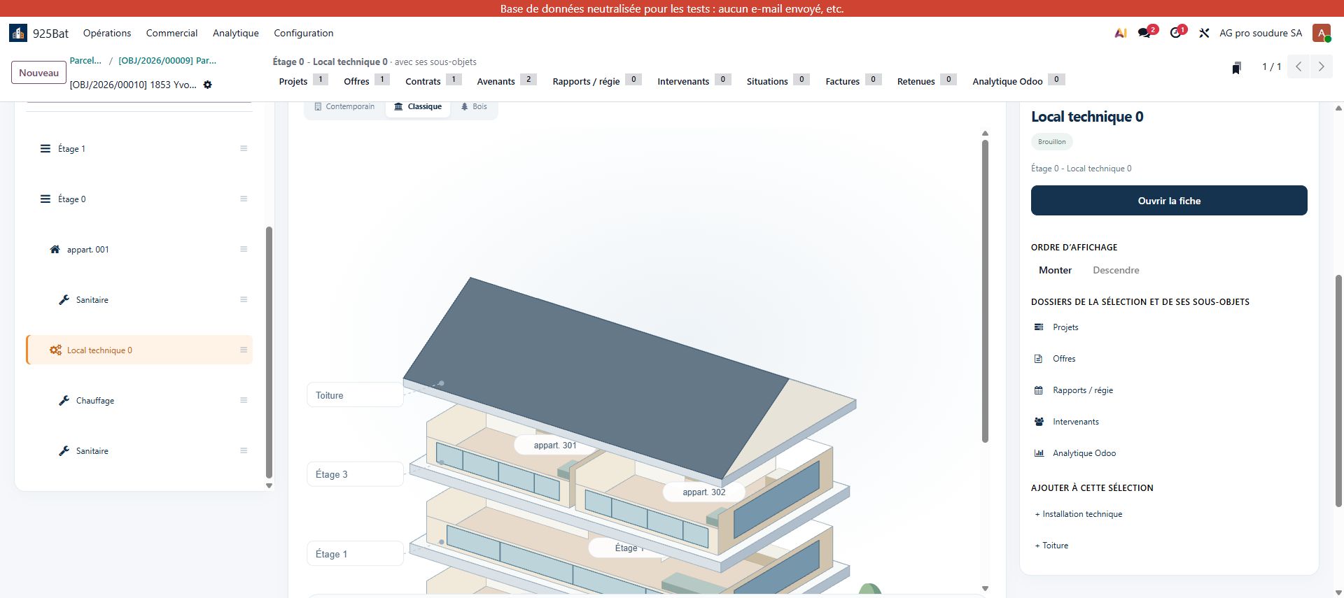Click the bookmark icon near pager
Screen dimensions: 1344x598
click(1237, 67)
